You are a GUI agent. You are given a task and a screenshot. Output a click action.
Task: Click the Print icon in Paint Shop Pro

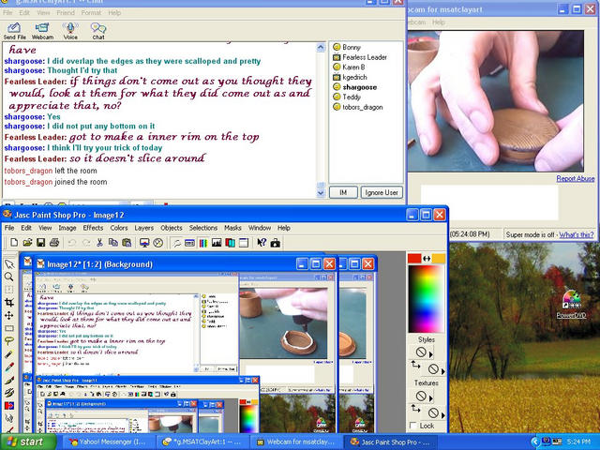pyautogui.click(x=54, y=243)
